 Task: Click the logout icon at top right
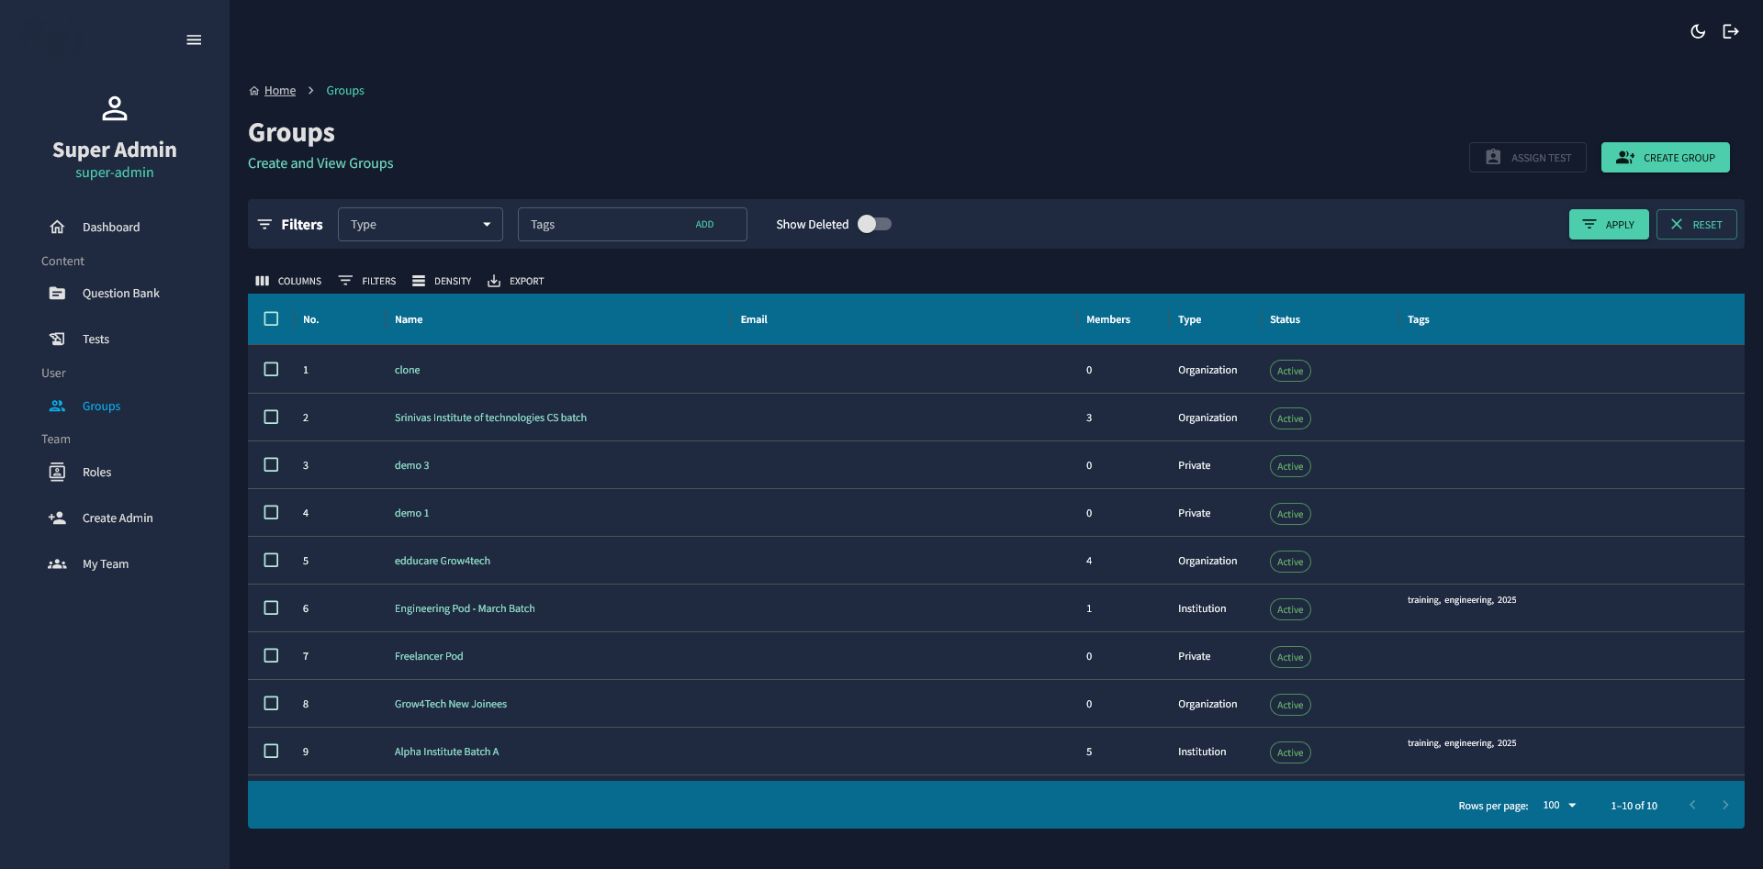click(1731, 31)
